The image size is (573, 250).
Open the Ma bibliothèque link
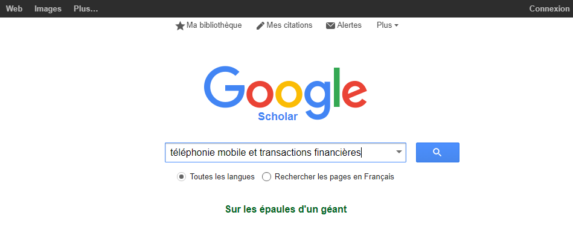pos(214,25)
